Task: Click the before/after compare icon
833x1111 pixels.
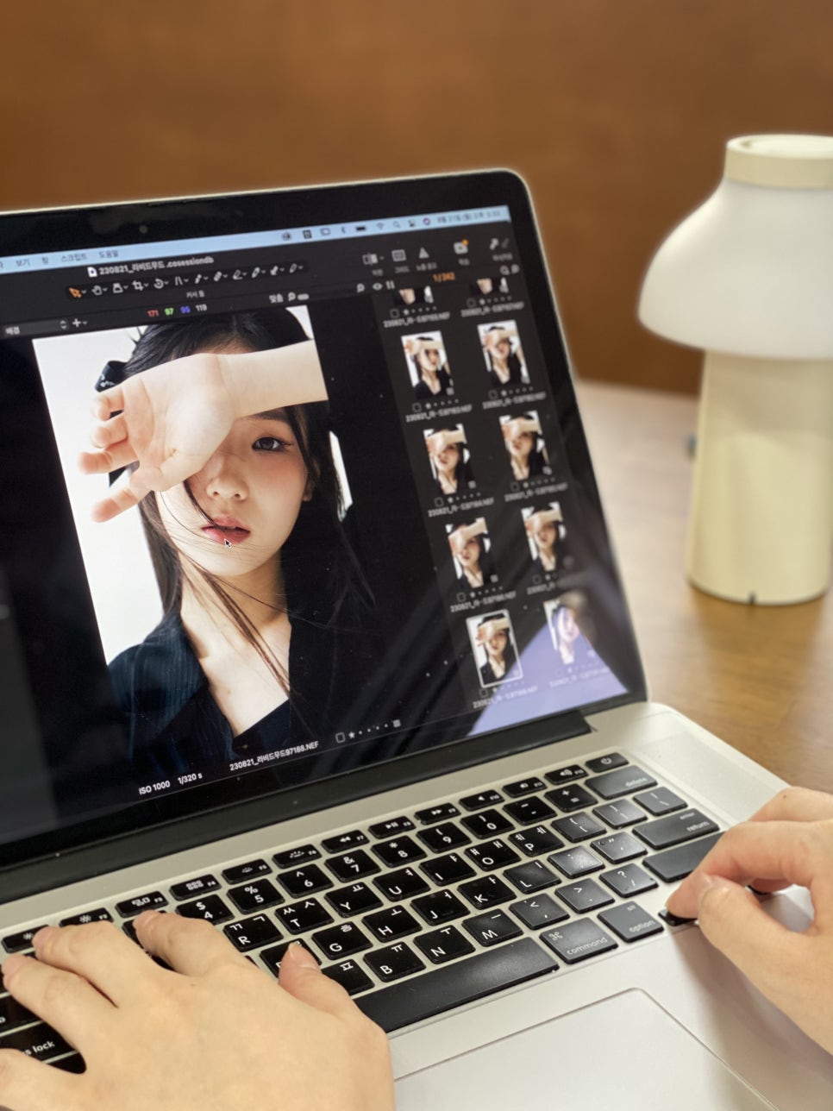Action: pyautogui.click(x=368, y=258)
